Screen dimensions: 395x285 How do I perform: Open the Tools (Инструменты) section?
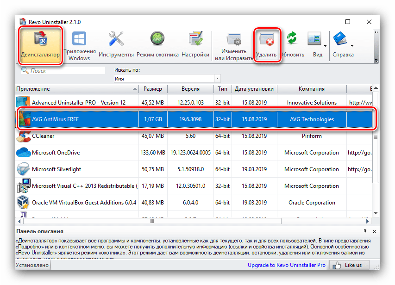point(116,45)
